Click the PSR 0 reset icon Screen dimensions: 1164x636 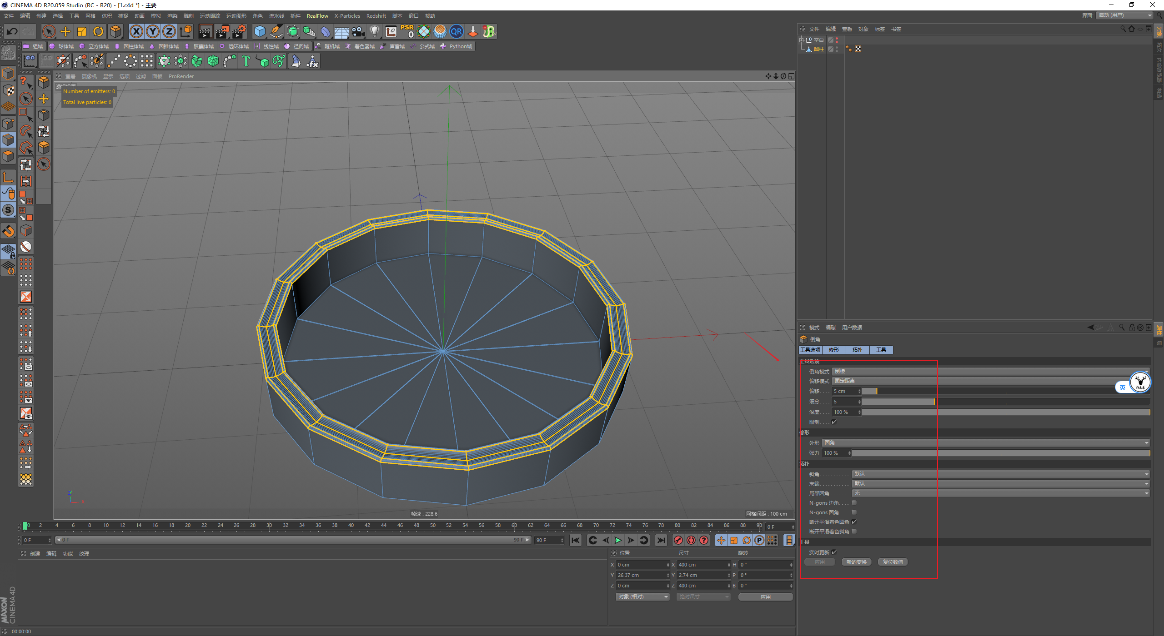tap(407, 31)
